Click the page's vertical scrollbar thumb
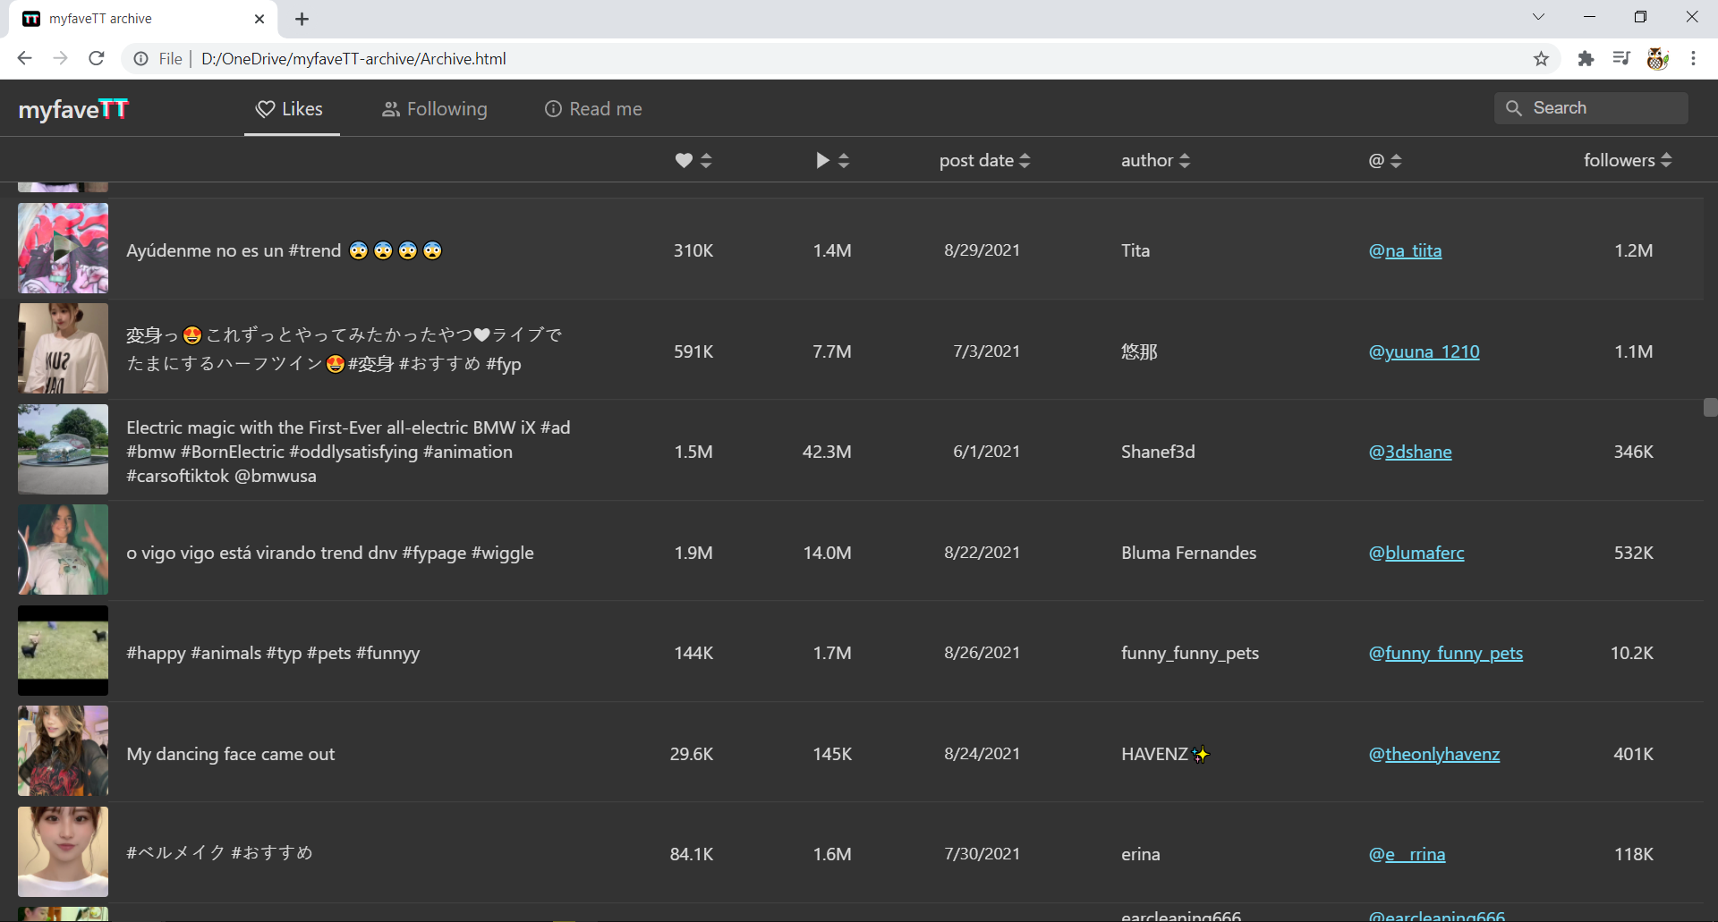Image resolution: width=1718 pixels, height=922 pixels. tap(1710, 408)
